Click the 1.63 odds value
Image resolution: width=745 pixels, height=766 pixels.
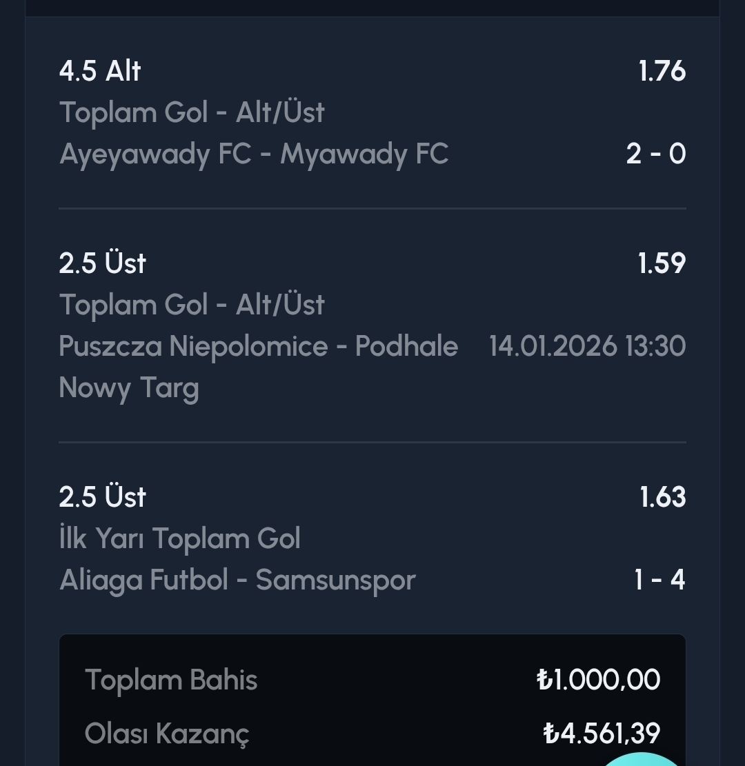coord(662,497)
